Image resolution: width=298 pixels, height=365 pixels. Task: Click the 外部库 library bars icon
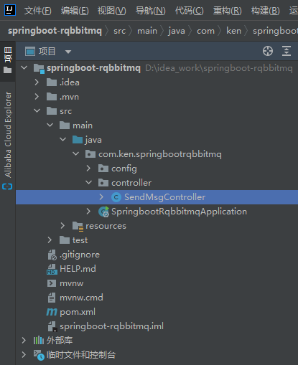[x=39, y=341]
